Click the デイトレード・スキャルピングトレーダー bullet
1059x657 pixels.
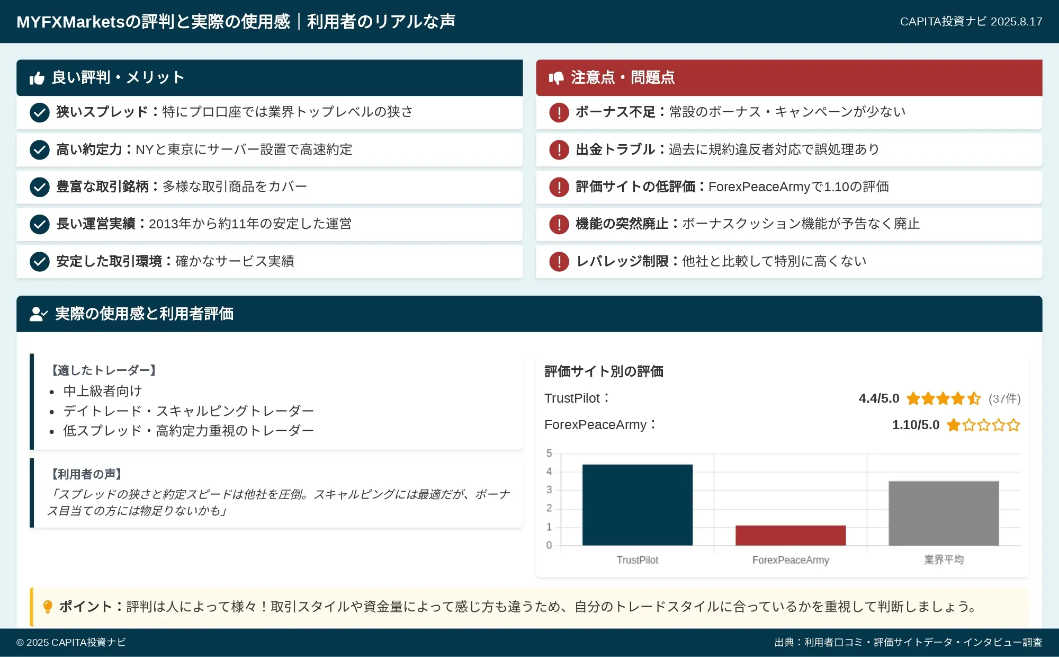(x=189, y=411)
